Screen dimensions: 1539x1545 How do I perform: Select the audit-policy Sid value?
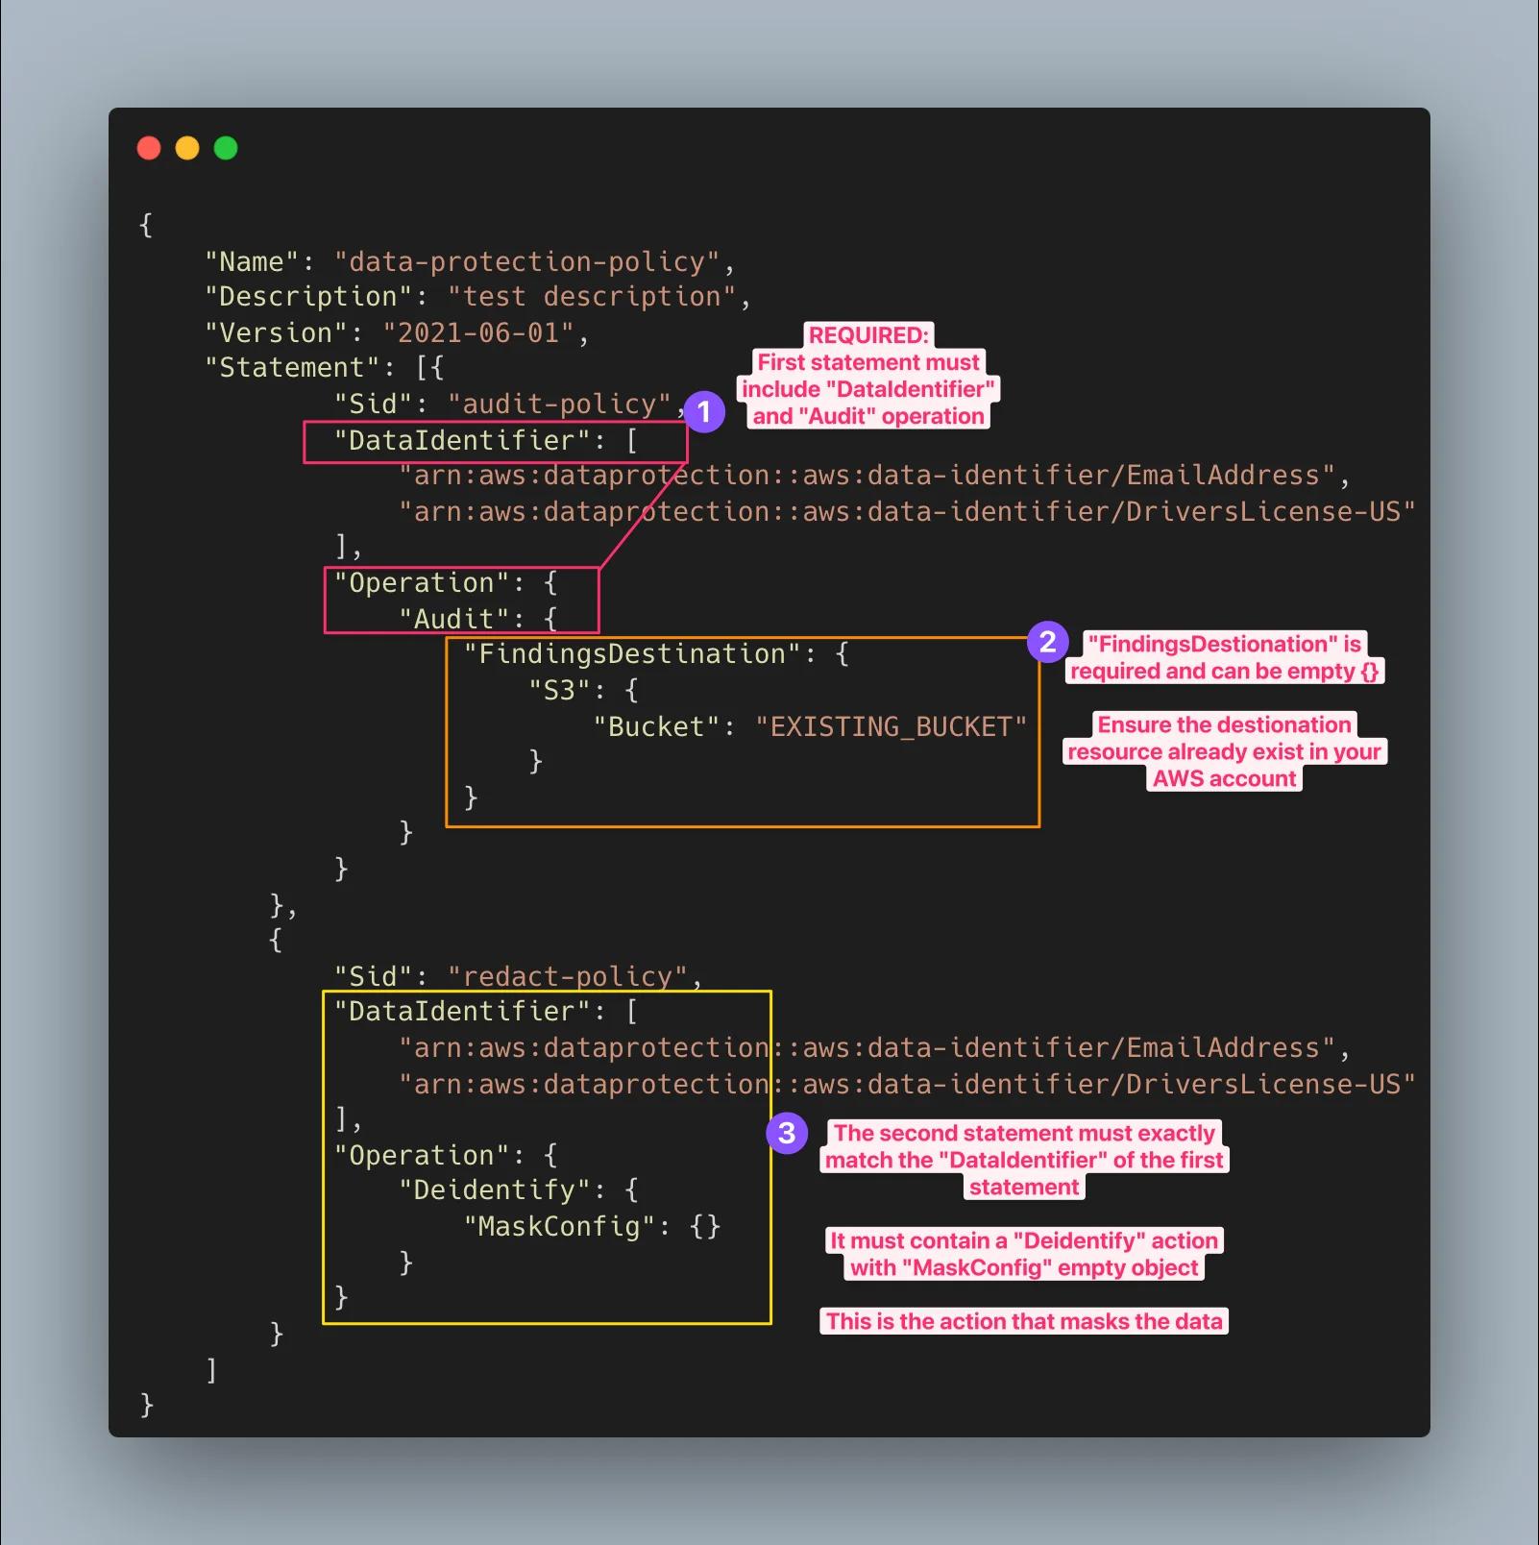[560, 404]
